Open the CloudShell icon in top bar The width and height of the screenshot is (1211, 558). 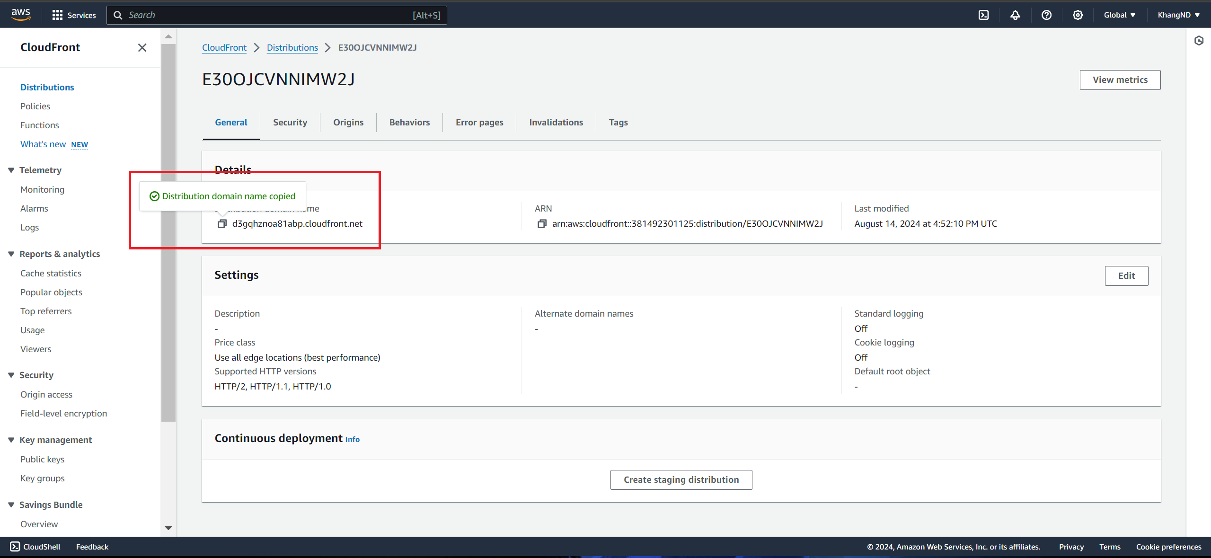click(984, 15)
